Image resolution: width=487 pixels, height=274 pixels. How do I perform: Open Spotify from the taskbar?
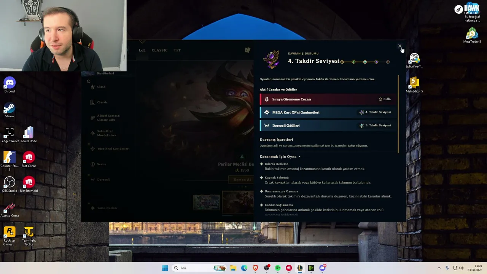pyautogui.click(x=278, y=268)
